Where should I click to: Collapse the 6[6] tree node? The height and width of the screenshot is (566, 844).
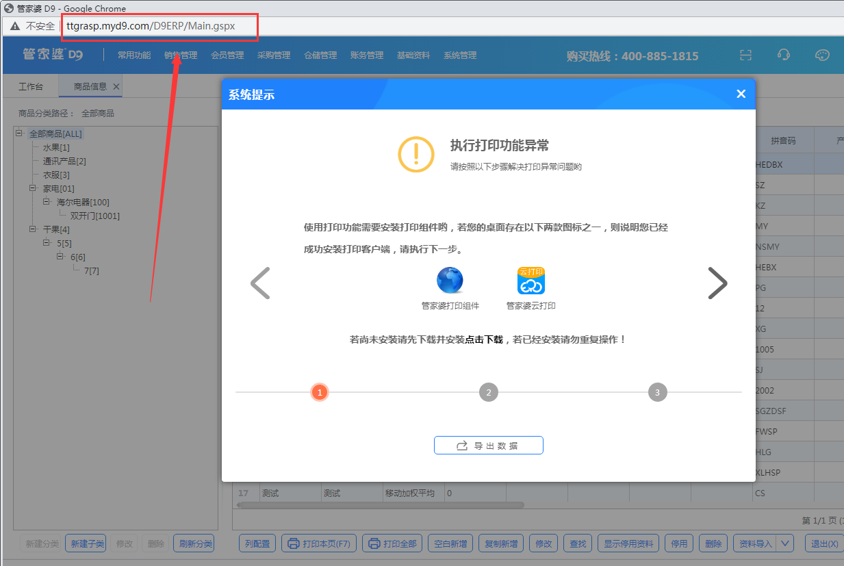tap(60, 256)
